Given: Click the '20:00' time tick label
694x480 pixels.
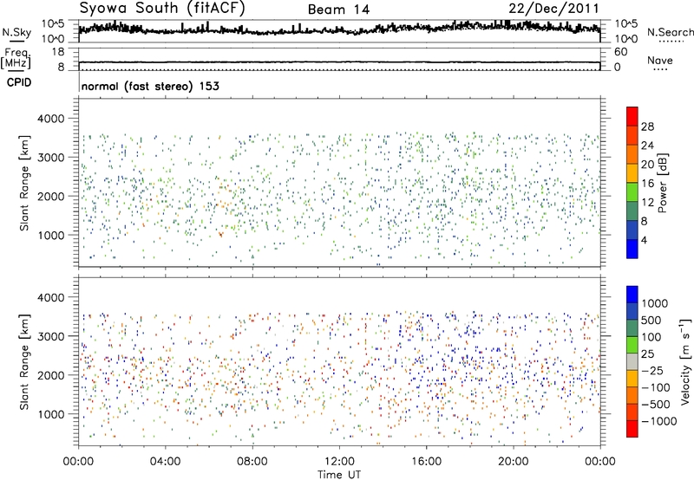Looking at the screenshot, I should click(x=513, y=462).
